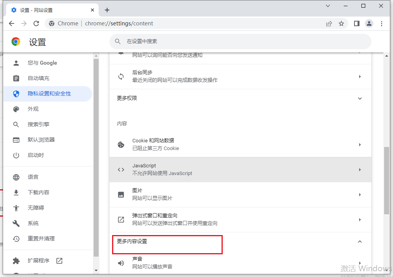Click the search magnifier icon in settings search
Screen dimensions: 393x277
[118, 41]
